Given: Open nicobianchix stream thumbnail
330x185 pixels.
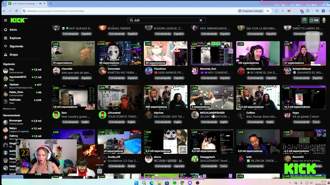Looking at the screenshot, I should pyautogui.click(x=258, y=53).
